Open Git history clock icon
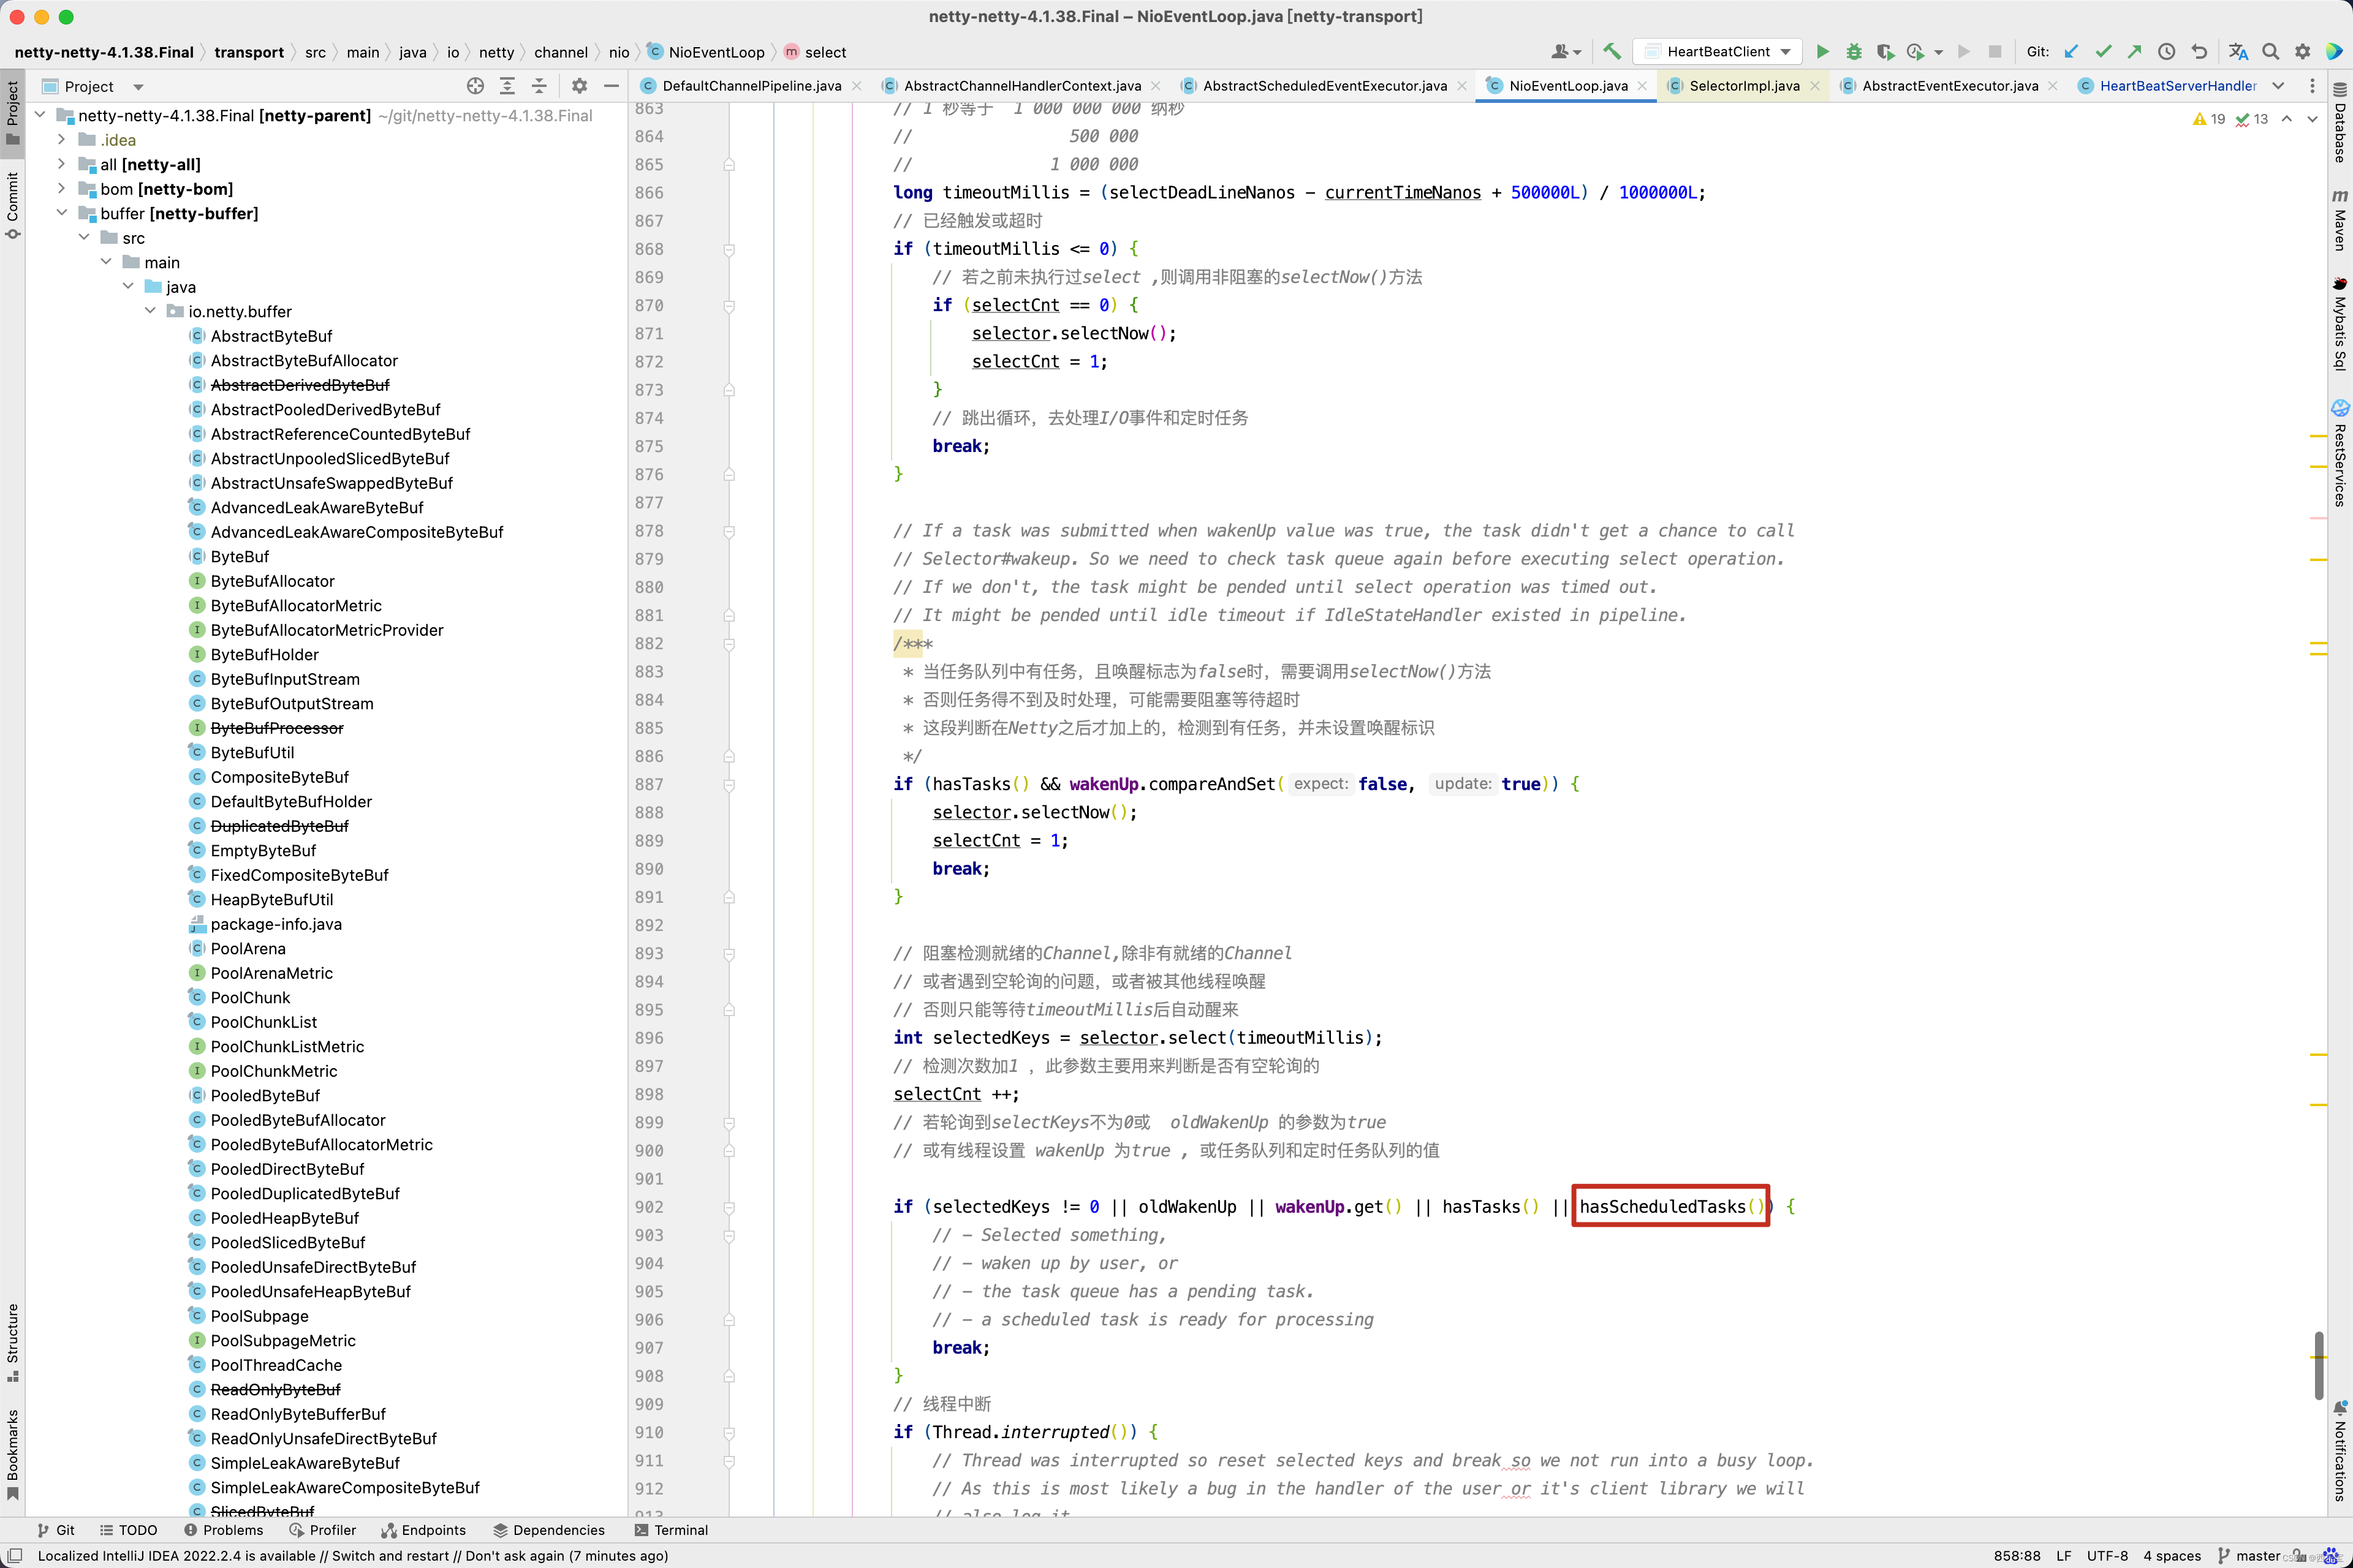 tap(2167, 51)
